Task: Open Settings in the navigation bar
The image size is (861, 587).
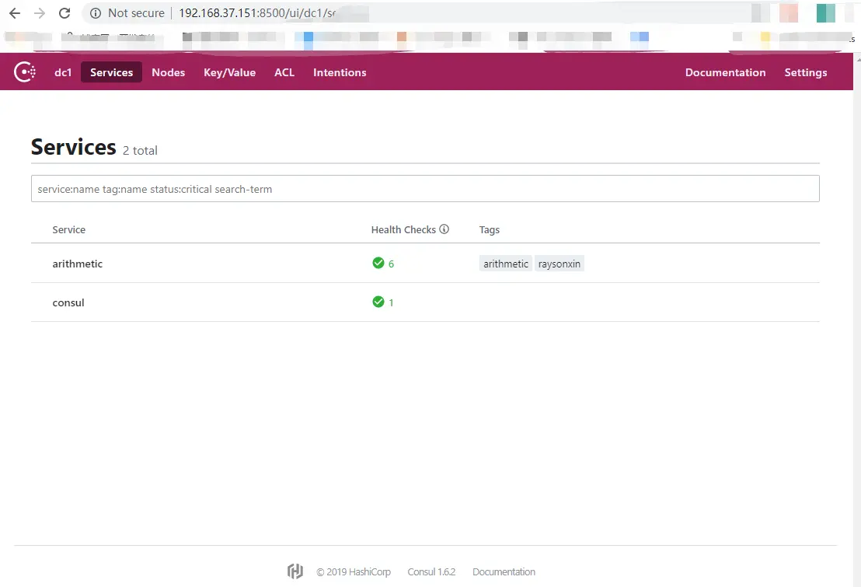Action: (x=806, y=72)
